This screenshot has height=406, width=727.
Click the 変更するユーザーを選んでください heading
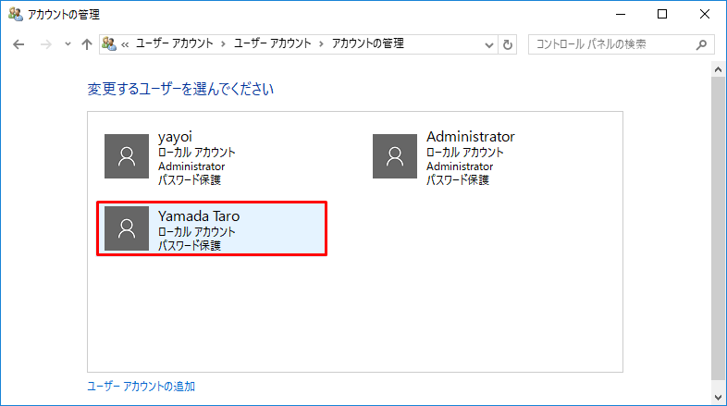(180, 89)
